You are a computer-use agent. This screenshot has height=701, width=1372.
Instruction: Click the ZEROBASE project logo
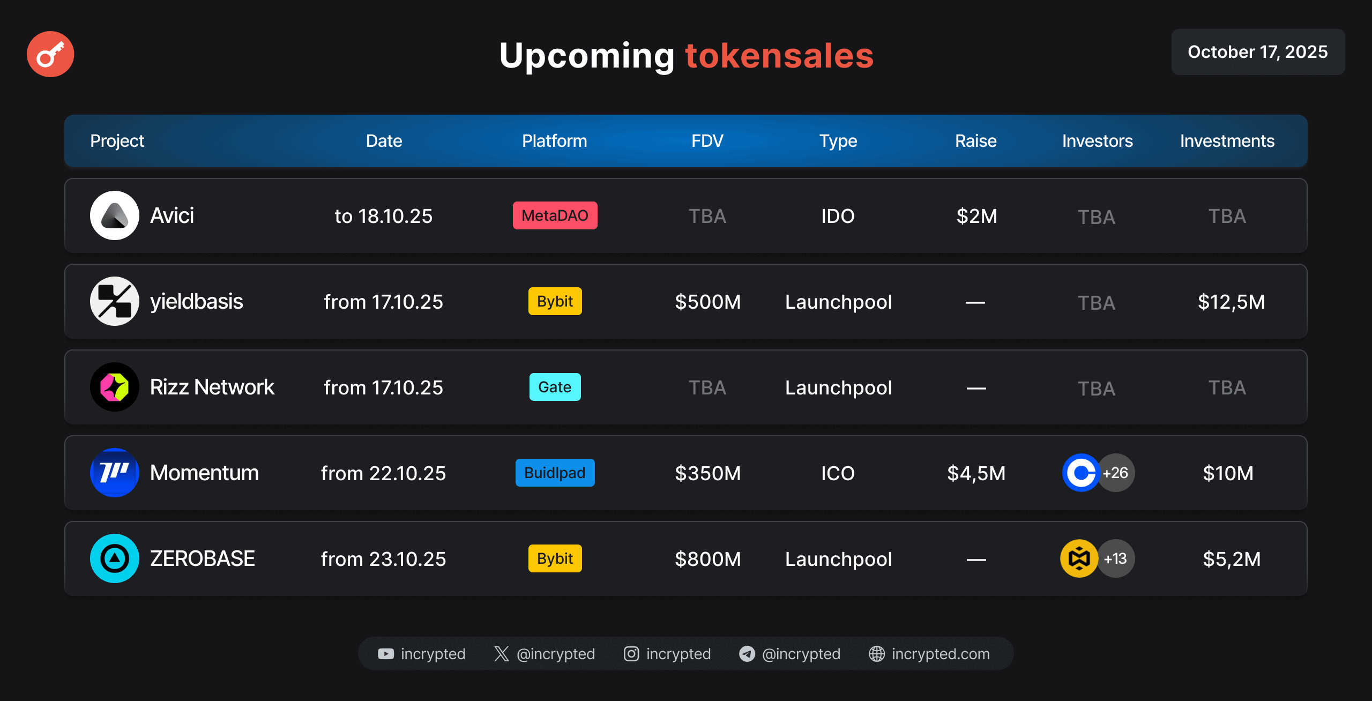(114, 558)
